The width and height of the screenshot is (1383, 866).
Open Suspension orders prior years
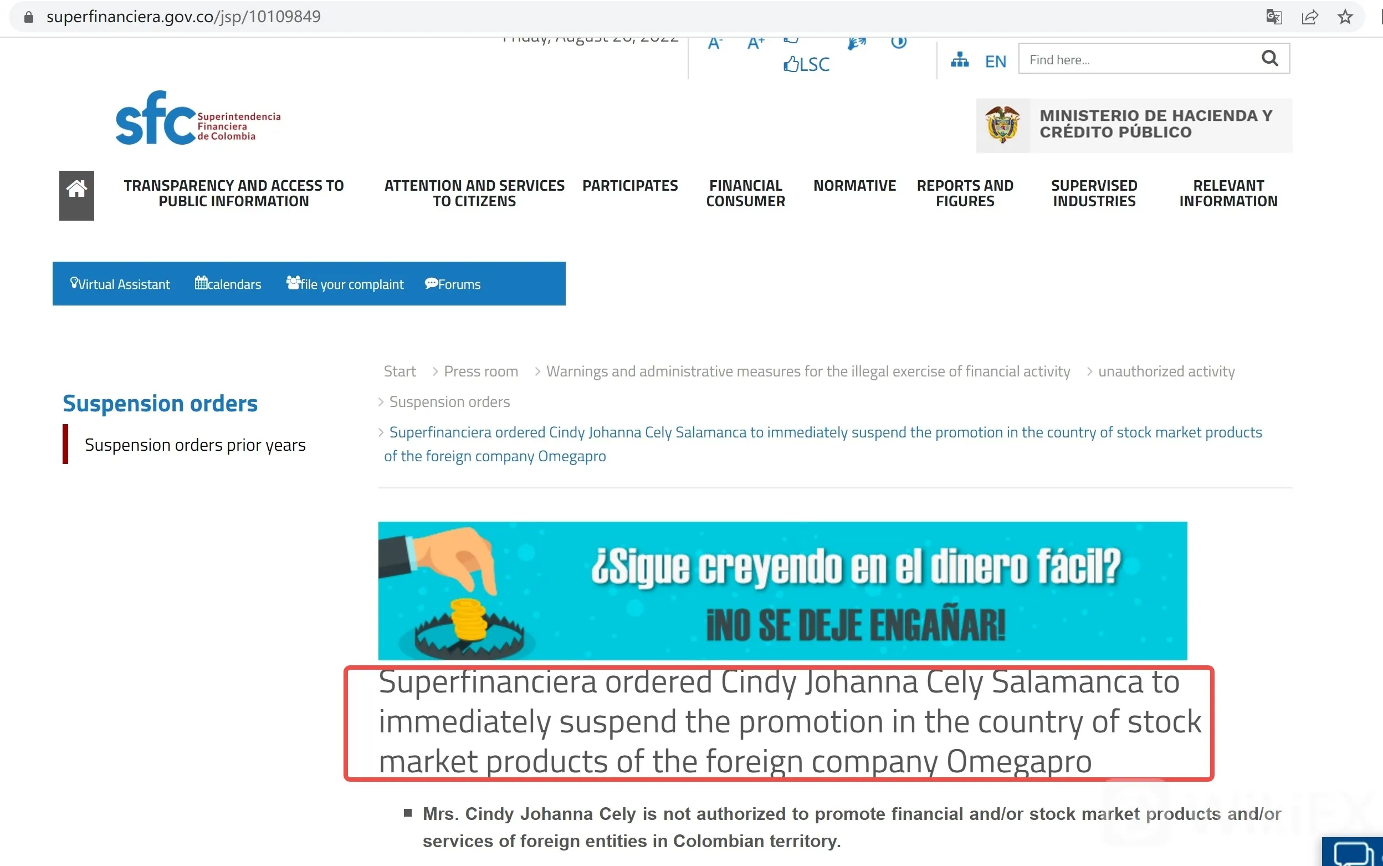195,445
